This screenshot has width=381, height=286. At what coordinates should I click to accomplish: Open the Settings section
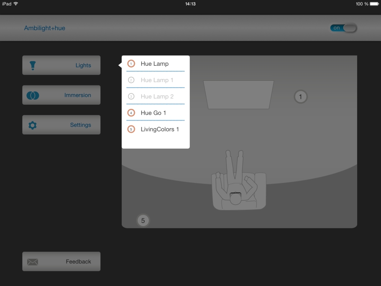(61, 125)
